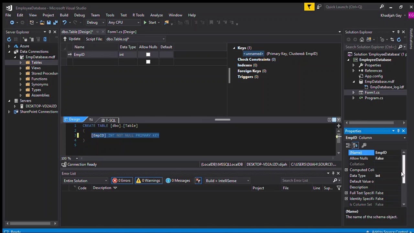Click the swap panes arrows icon
414x233 pixels.
91,120
